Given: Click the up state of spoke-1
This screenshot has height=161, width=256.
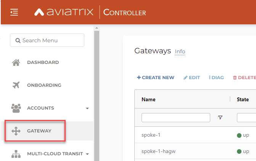Looking at the screenshot, I should pyautogui.click(x=243, y=135).
